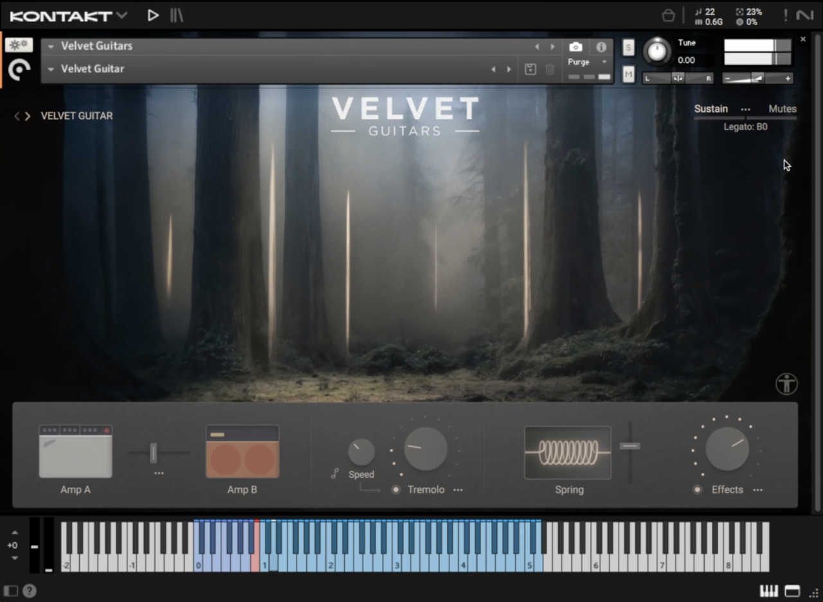Select the Amp B thumbnail
Viewport: 823px width, 602px height.
242,451
